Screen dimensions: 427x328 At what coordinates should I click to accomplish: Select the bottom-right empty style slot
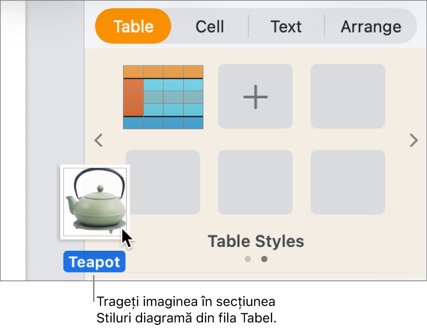[348, 182]
